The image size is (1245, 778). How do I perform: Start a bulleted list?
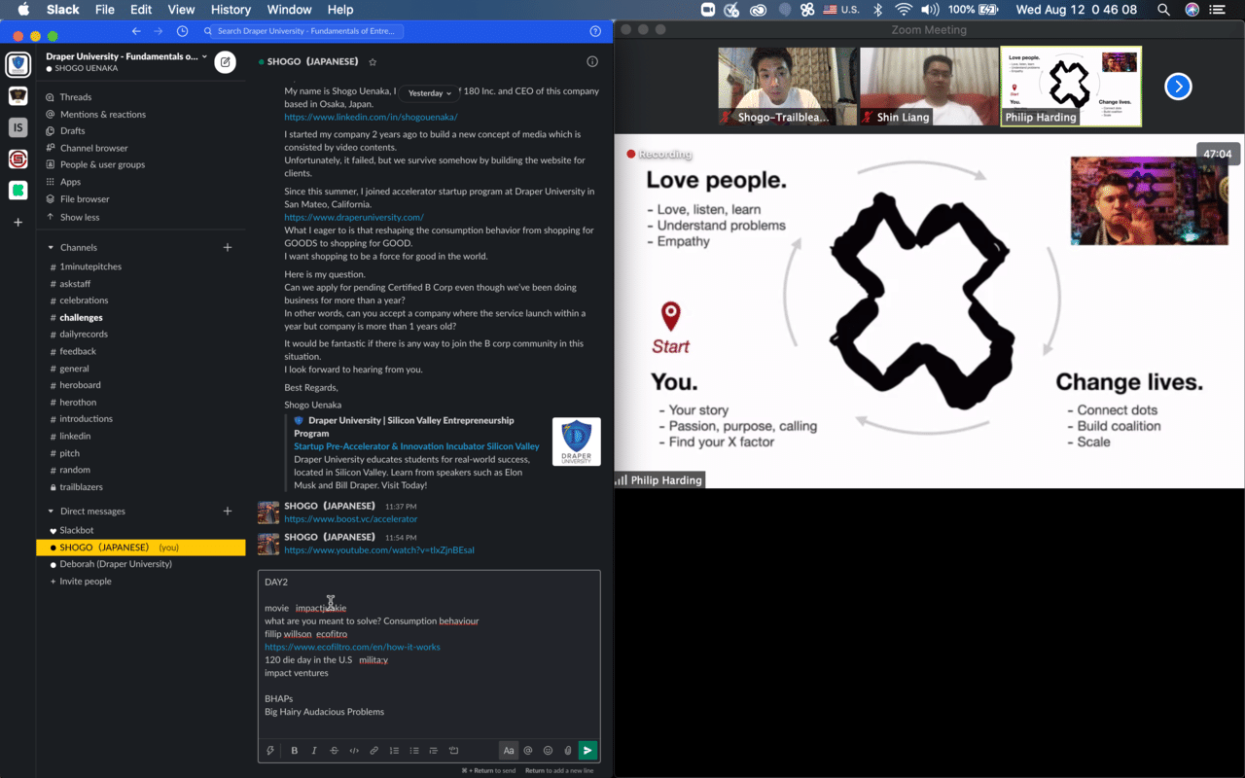tap(414, 750)
